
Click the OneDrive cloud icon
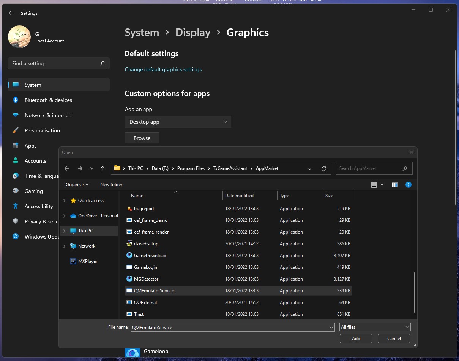coord(73,216)
